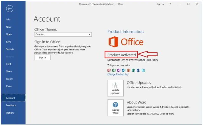The height and width of the screenshot is (125, 203).
Task: Select New in the backstage menu
Action: point(8,27)
